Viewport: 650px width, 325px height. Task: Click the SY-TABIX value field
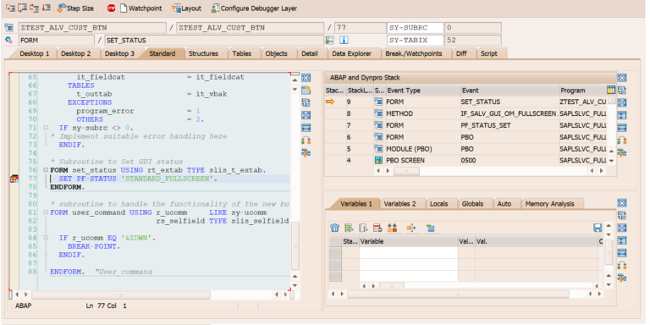tap(472, 41)
